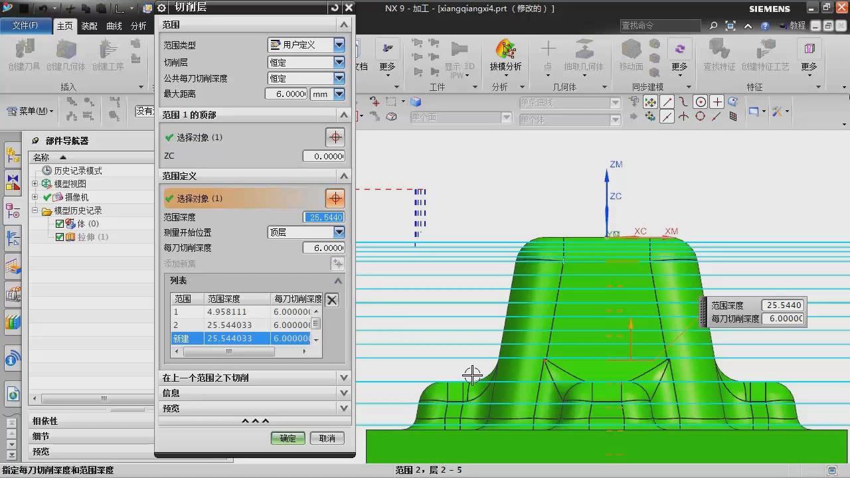This screenshot has height=478, width=850.
Task: Click the 取消 button
Action: point(327,438)
